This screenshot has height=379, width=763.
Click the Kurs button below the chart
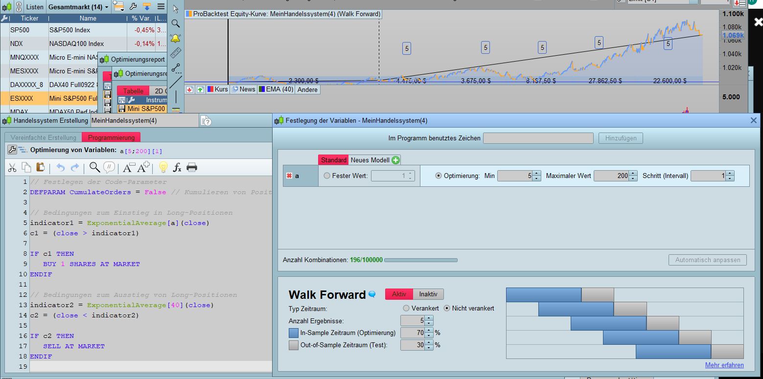pos(217,89)
